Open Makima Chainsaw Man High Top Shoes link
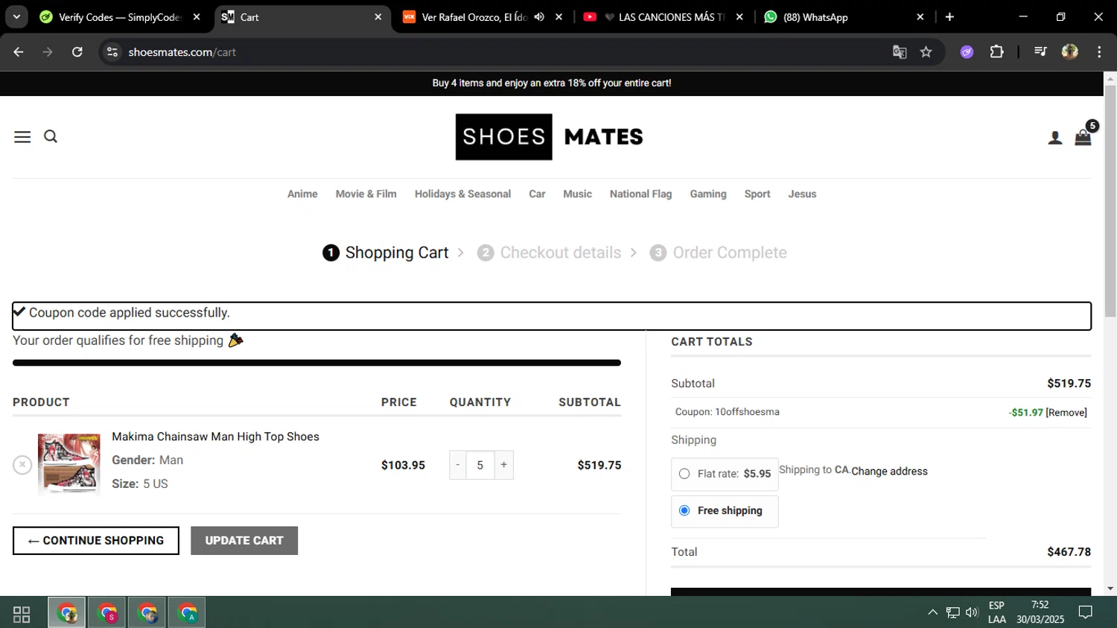1117x628 pixels. (215, 437)
